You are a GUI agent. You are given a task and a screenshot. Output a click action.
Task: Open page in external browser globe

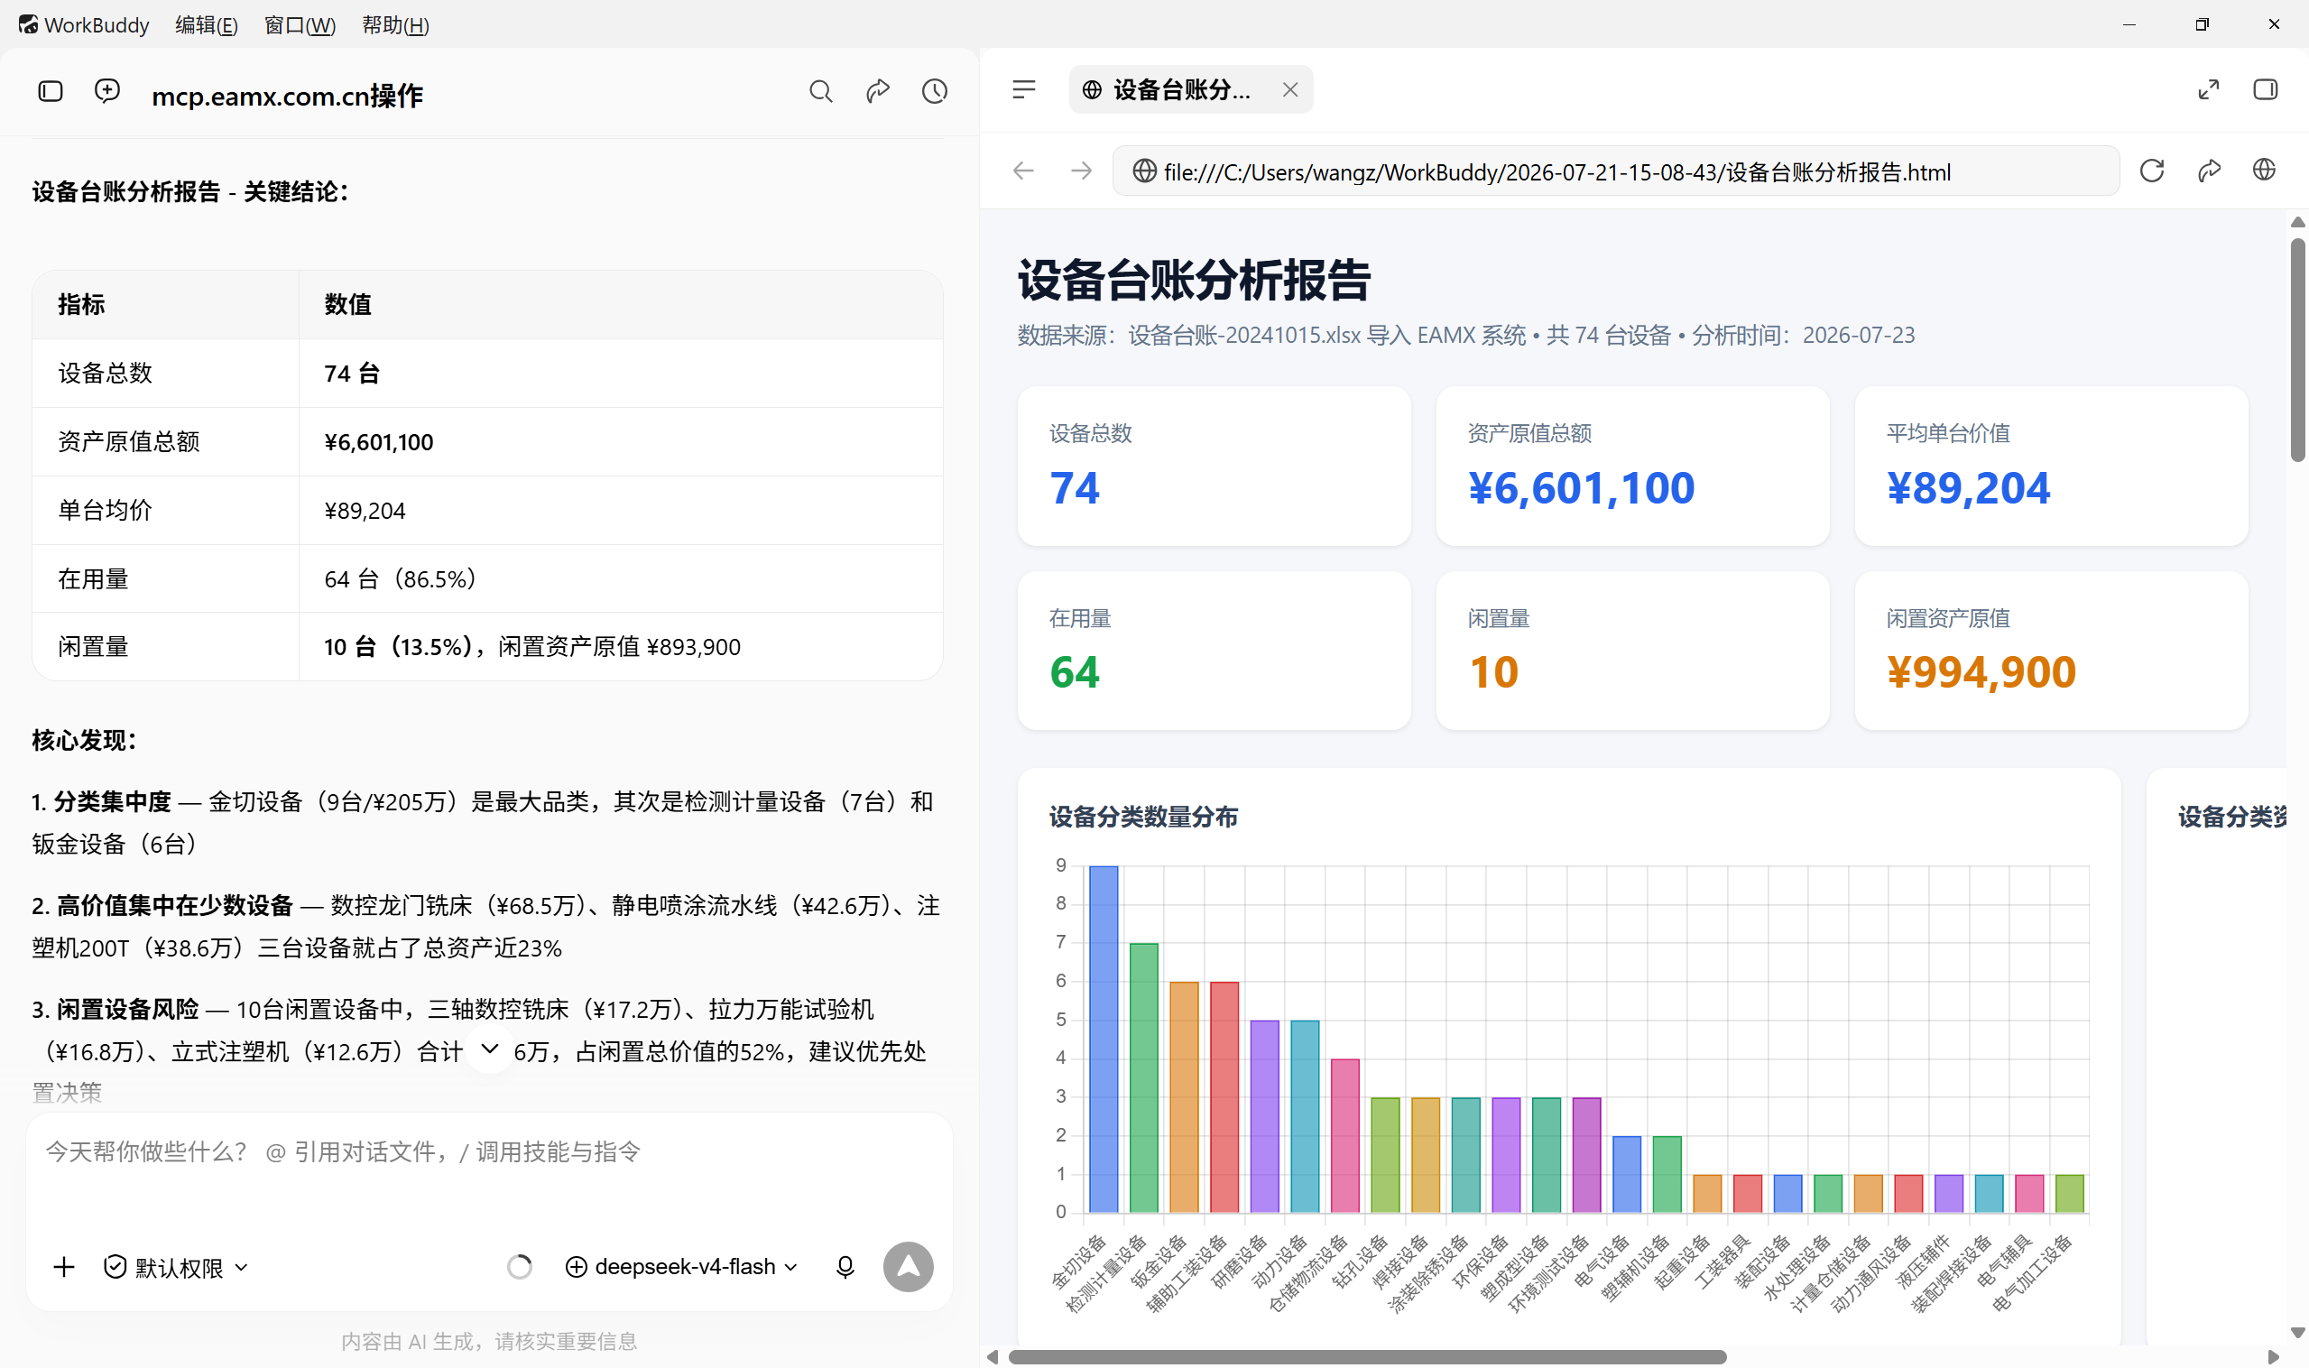point(2264,170)
